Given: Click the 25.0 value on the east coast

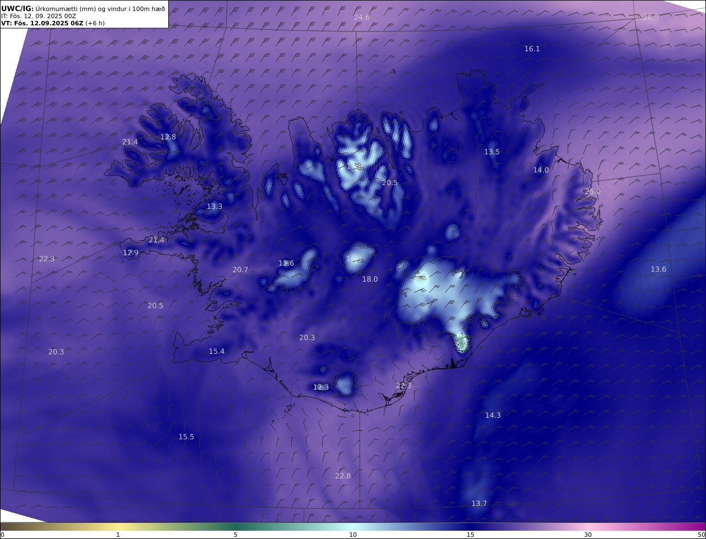Looking at the screenshot, I should [593, 192].
